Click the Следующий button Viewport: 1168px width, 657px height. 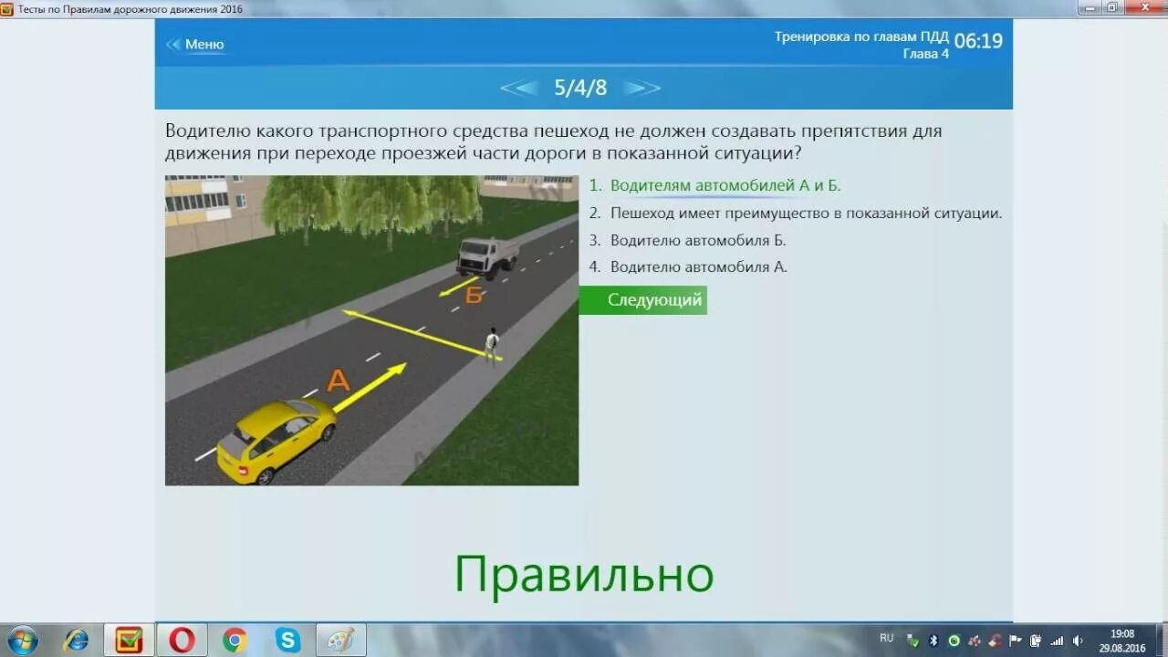(x=643, y=300)
